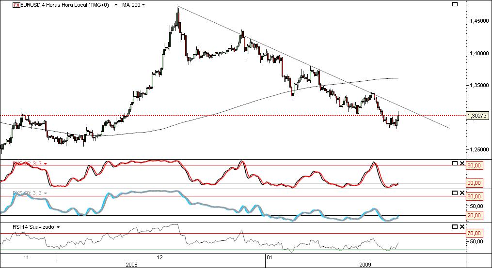Maximize the PKS 50 indicator panel

click(455, 193)
